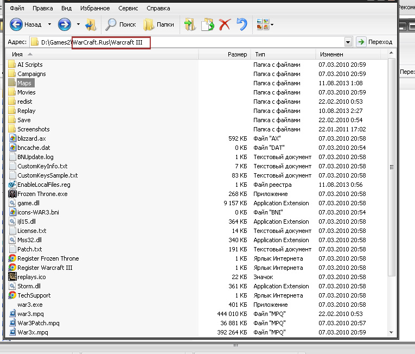Select the License.txt file name
This screenshot has height=354, width=415.
tap(32, 231)
